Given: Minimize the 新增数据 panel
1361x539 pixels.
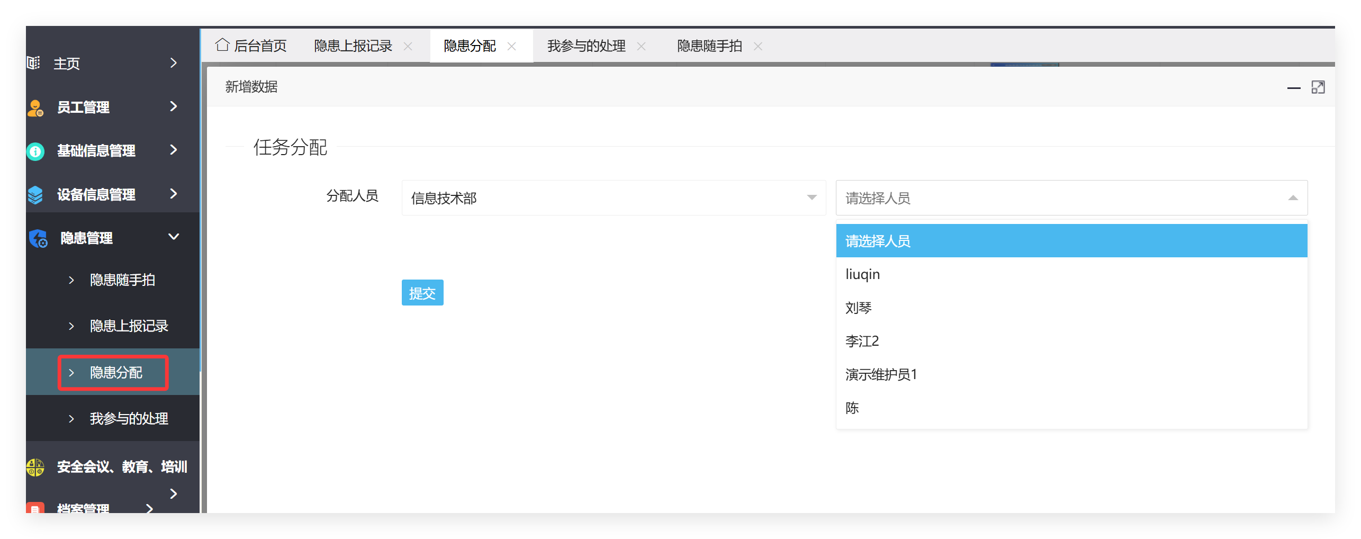Looking at the screenshot, I should [1295, 88].
